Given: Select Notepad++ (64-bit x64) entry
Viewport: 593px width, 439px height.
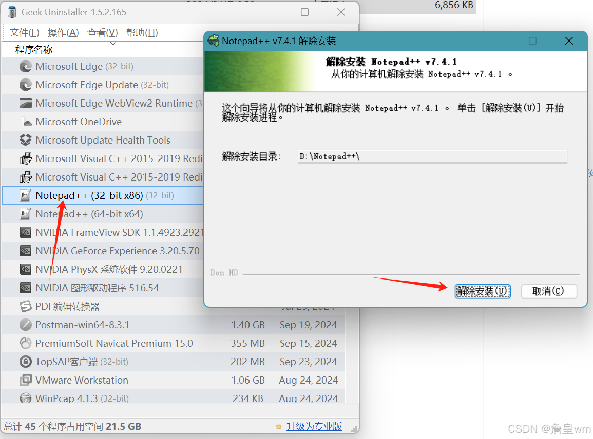Looking at the screenshot, I should (103, 214).
